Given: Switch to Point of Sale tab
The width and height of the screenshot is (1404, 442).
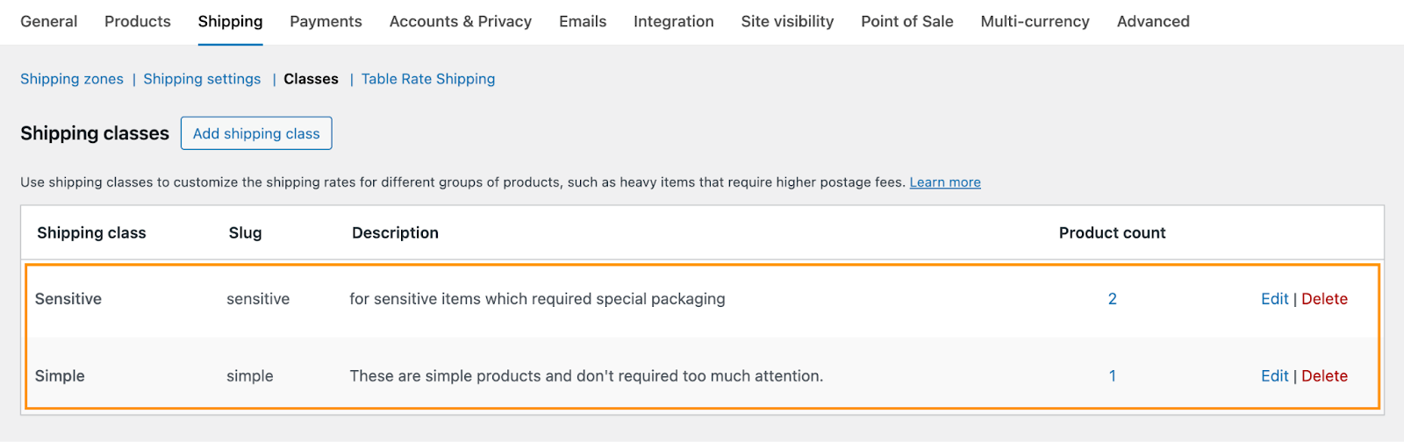Looking at the screenshot, I should click(x=907, y=22).
